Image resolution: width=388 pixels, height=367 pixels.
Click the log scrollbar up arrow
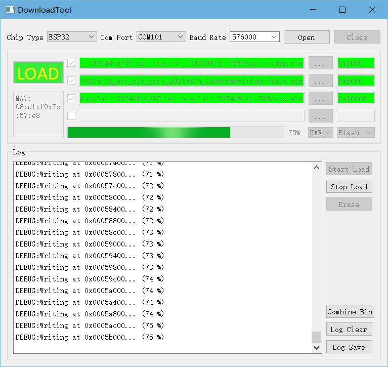(317, 168)
